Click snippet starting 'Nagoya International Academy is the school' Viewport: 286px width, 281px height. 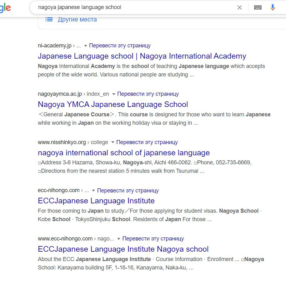click(x=151, y=70)
